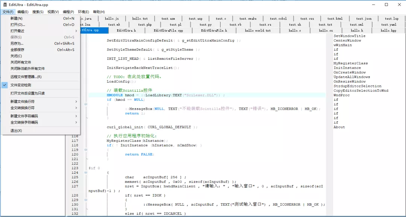Open 远程文件管理器...(R)

tap(41, 77)
